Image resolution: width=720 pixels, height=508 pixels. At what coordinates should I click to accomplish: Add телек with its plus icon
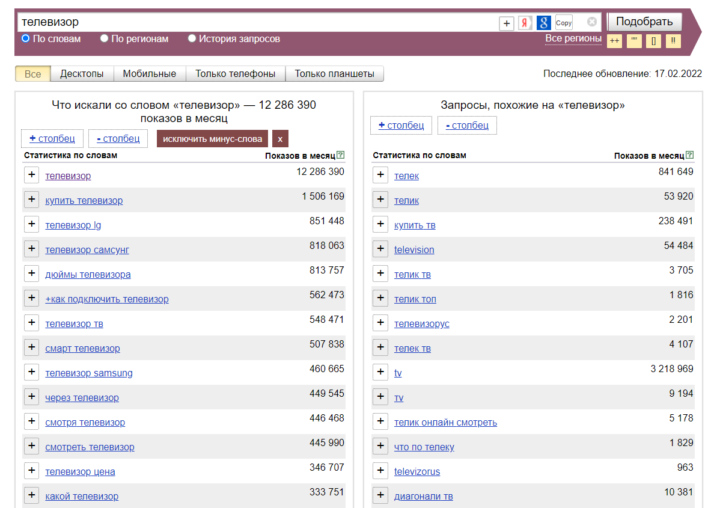click(380, 175)
